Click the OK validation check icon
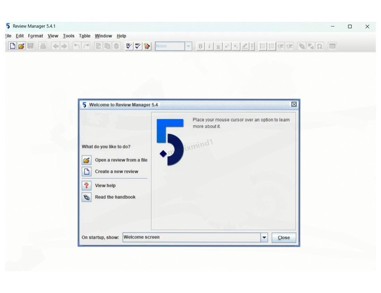Screen dimensions: 381x293 [x=129, y=46]
